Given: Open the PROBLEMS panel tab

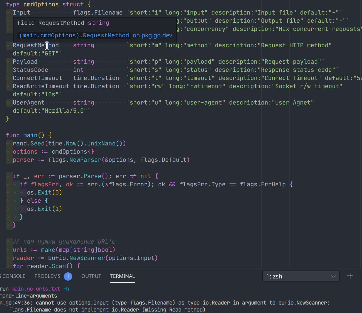Looking at the screenshot, I should click(48, 276).
